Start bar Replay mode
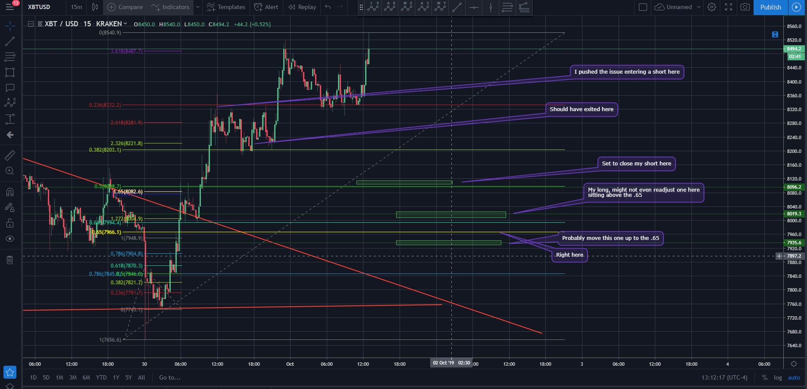Image resolution: width=807 pixels, height=389 pixels. point(302,7)
